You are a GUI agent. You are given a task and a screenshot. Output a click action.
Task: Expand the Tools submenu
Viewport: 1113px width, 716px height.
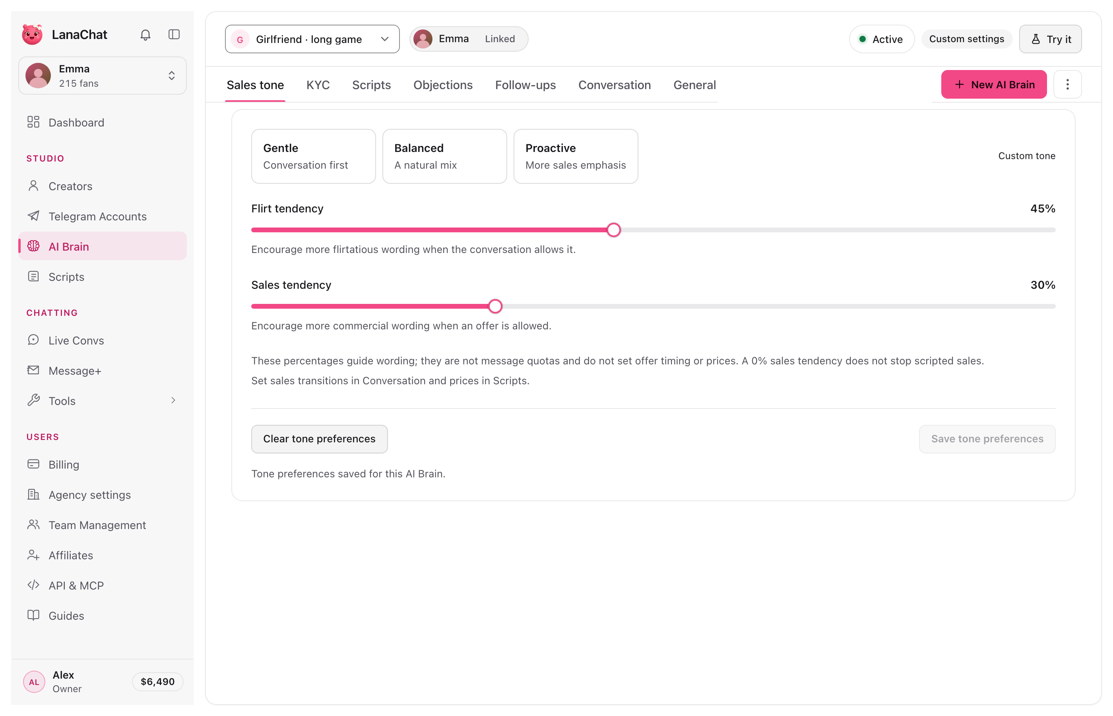tap(103, 401)
